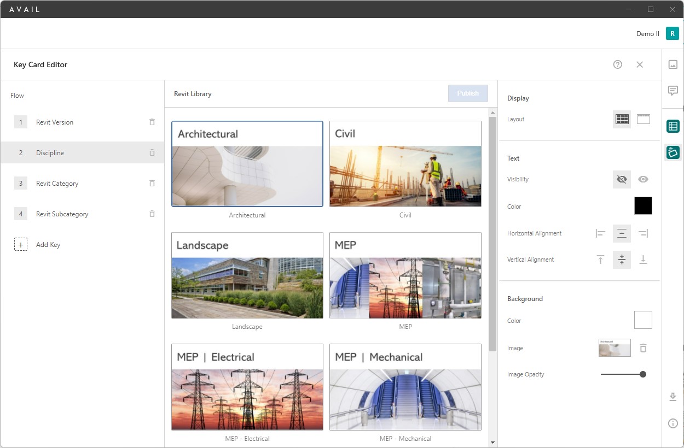Select the banner layout option
684x448 pixels.
[x=644, y=119]
